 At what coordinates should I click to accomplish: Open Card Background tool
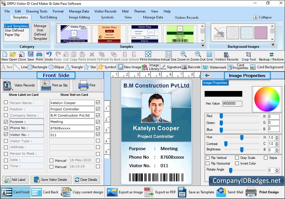[x=267, y=67]
